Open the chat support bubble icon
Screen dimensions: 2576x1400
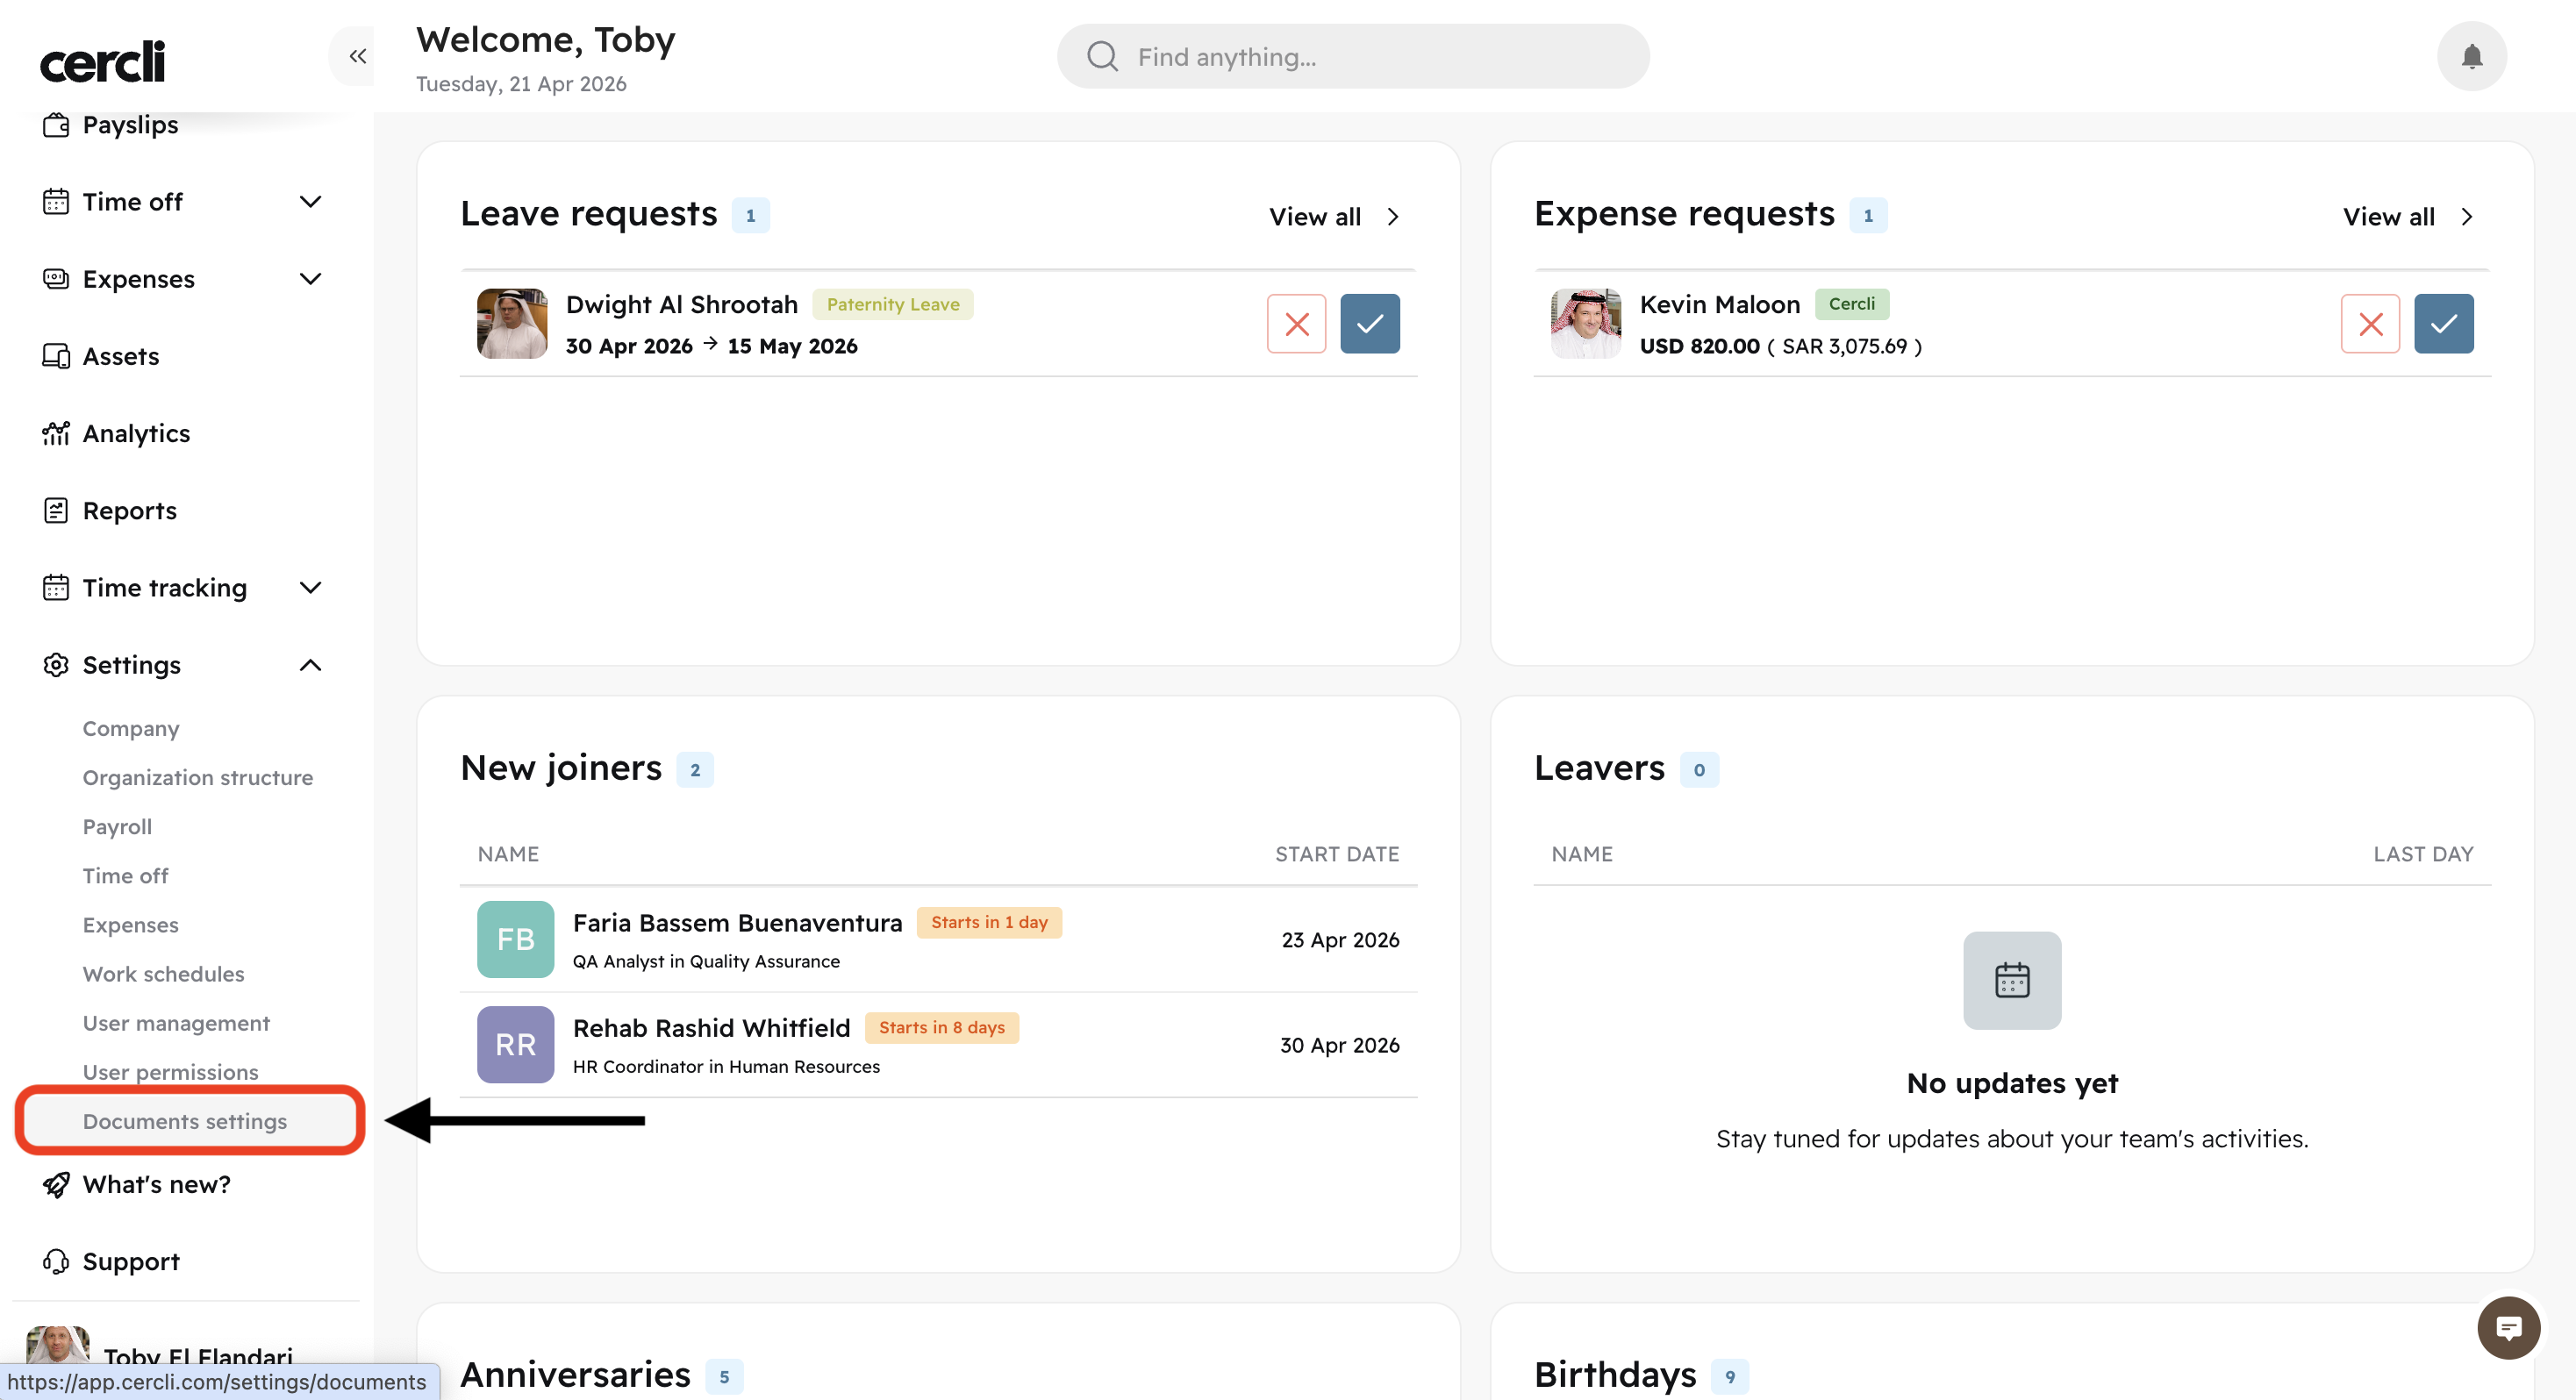tap(2507, 1327)
